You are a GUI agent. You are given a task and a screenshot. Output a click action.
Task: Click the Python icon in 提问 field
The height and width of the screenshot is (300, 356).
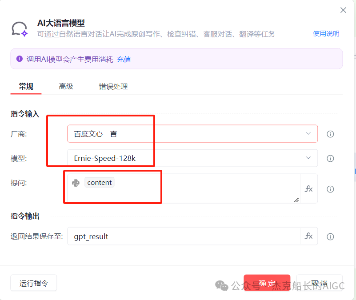point(76,183)
